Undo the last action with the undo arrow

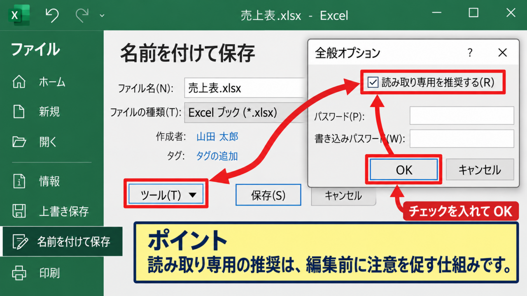[x=52, y=15]
